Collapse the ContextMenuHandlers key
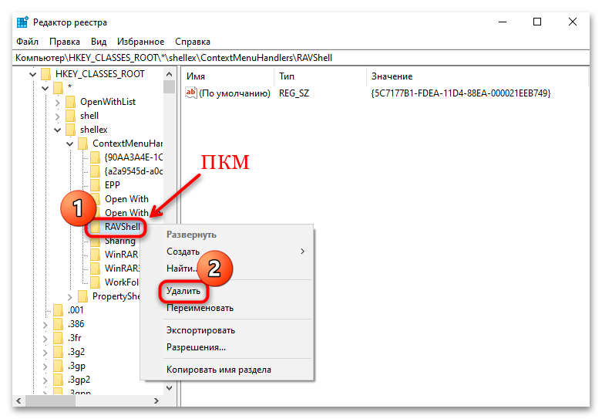Image resolution: width=602 pixels, height=419 pixels. pyautogui.click(x=69, y=144)
